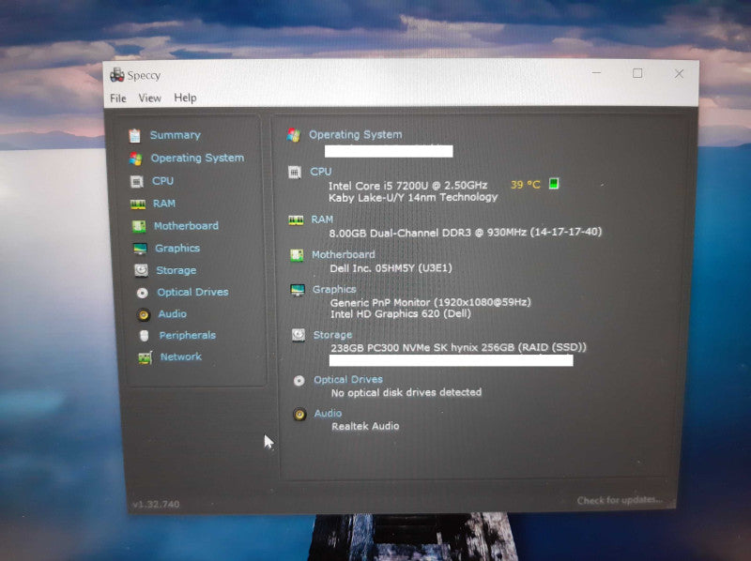
Task: Click the green CPU temperature indicator icon
Action: coord(554,183)
